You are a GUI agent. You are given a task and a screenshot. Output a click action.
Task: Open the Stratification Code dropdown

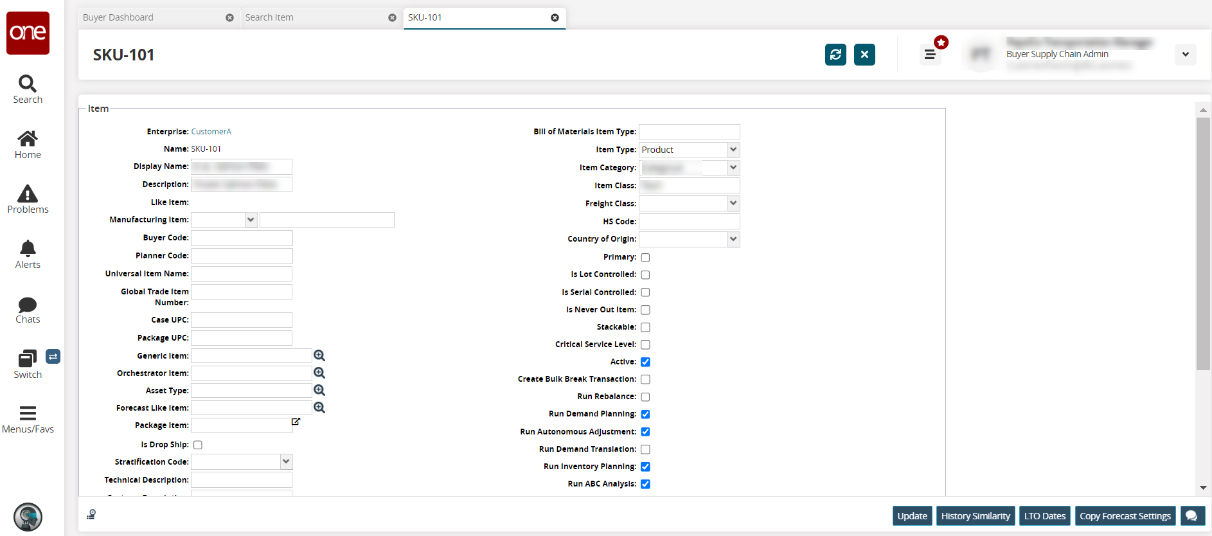(286, 461)
